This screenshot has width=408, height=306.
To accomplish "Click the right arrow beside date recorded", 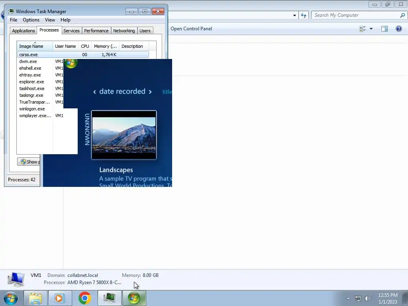I will 150,92.
